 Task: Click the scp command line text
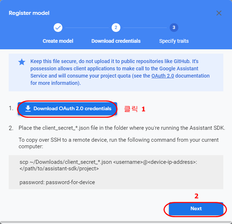coord(108,162)
